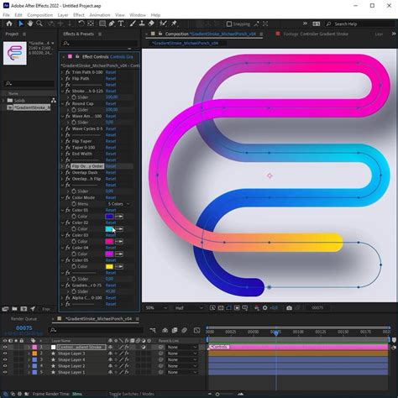
Task: Open the Half resolution dropdown
Action: tap(189, 308)
